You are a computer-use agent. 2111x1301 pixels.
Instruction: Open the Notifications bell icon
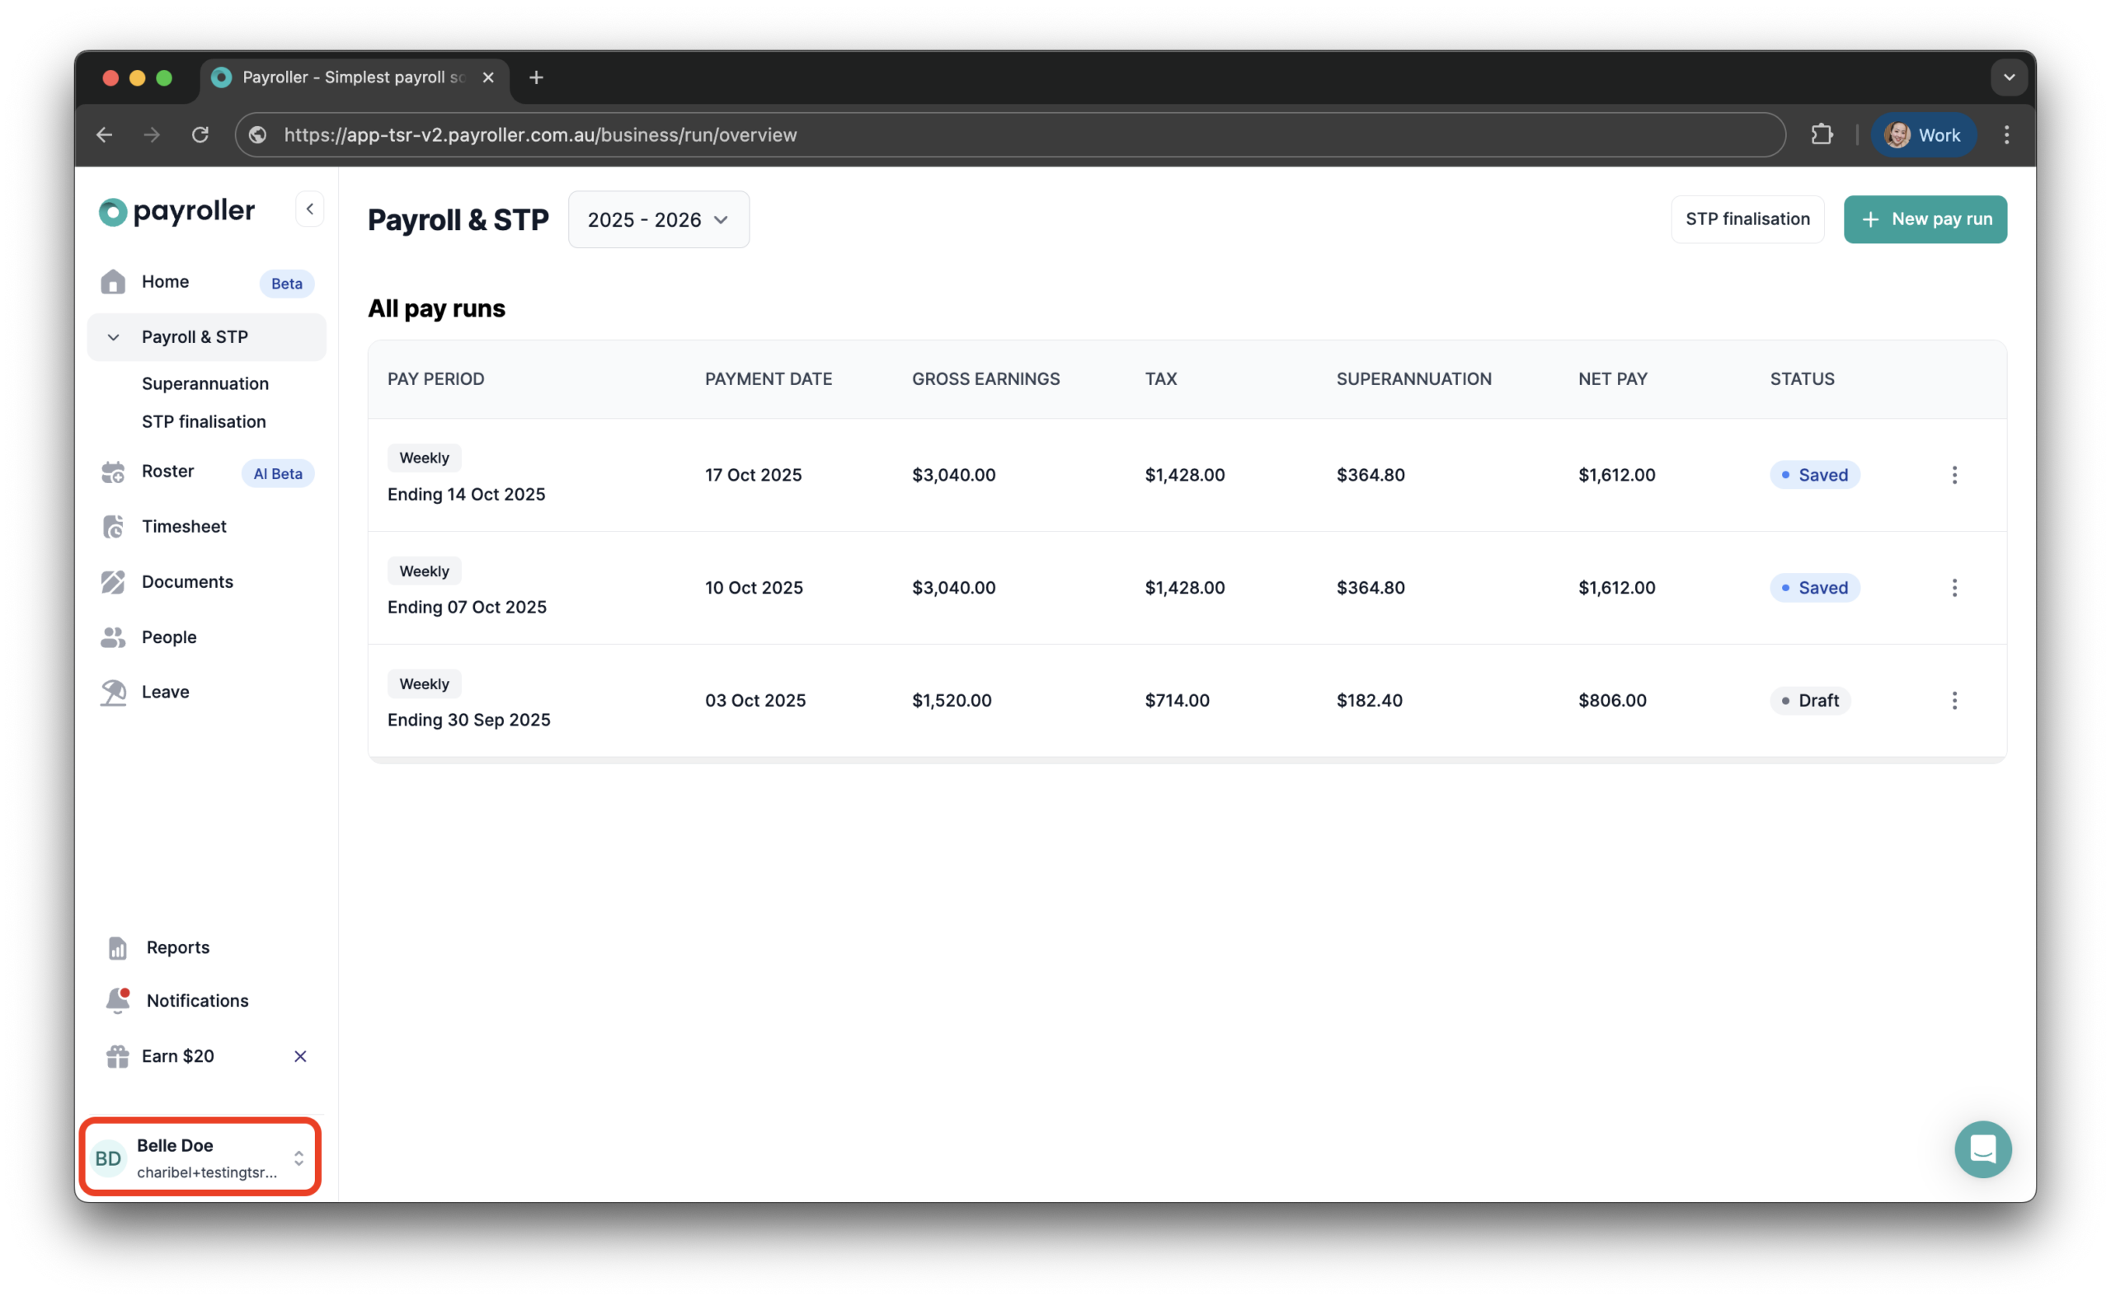117,1001
